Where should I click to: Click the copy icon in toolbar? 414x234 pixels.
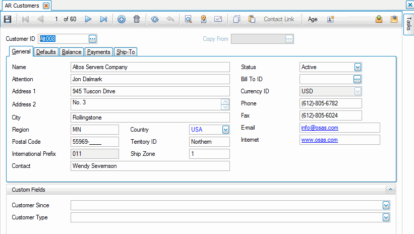point(236,19)
